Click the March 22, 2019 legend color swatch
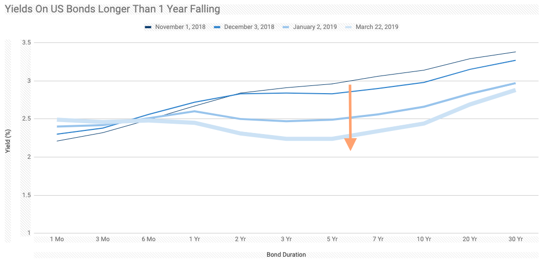The height and width of the screenshot is (265, 546). click(348, 27)
